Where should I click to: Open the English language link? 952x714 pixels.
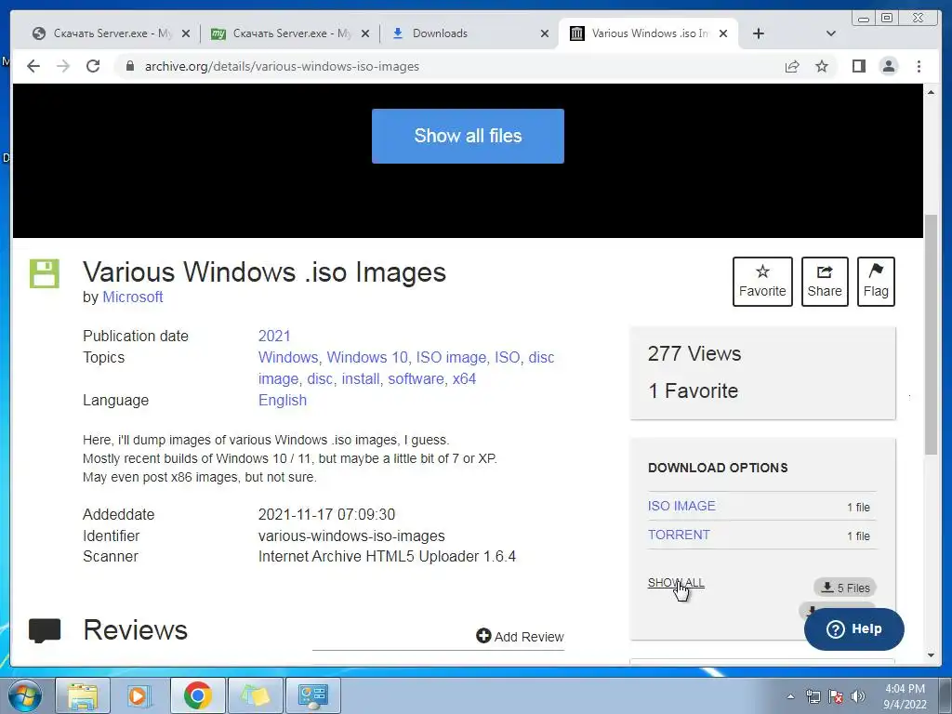point(283,400)
